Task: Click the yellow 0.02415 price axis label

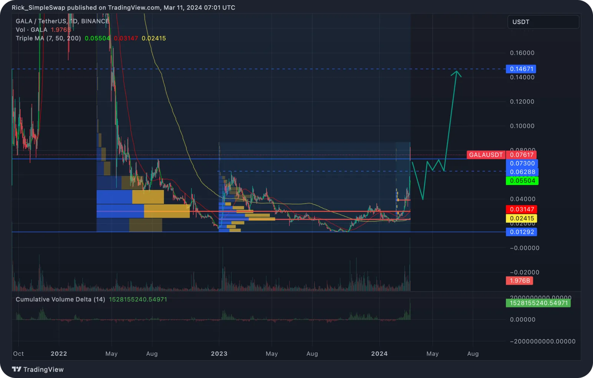Action: pos(521,218)
